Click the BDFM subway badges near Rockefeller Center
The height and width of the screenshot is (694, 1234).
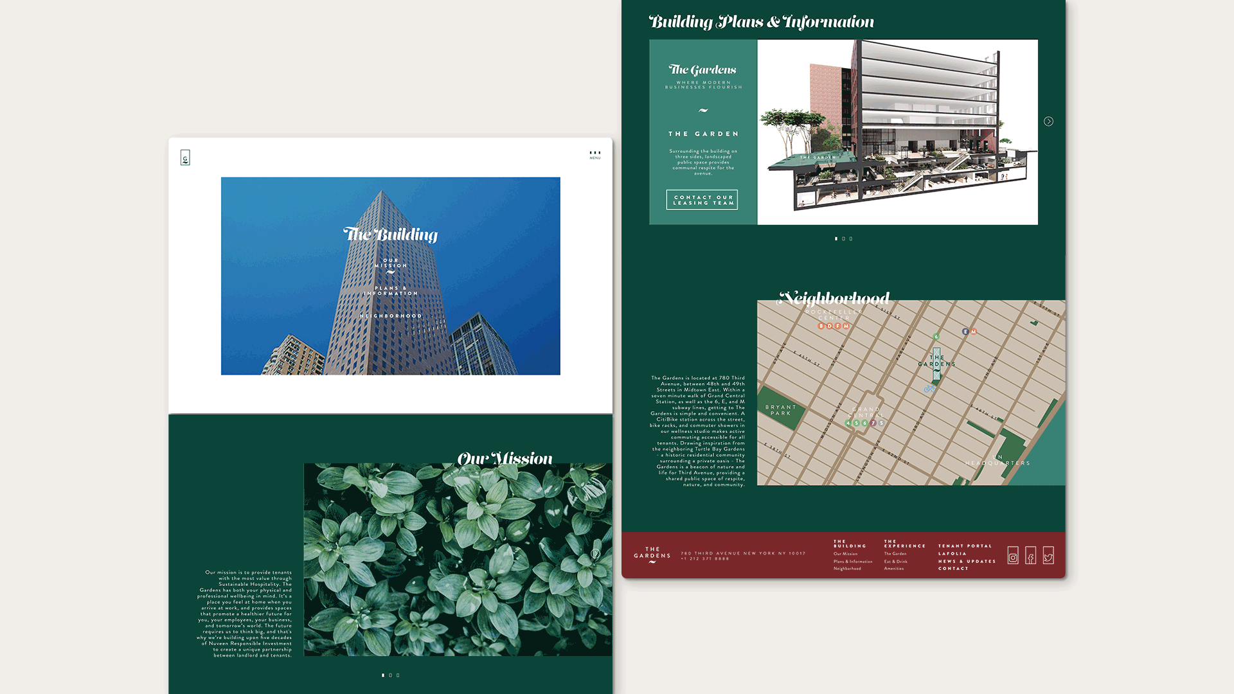pyautogui.click(x=833, y=326)
